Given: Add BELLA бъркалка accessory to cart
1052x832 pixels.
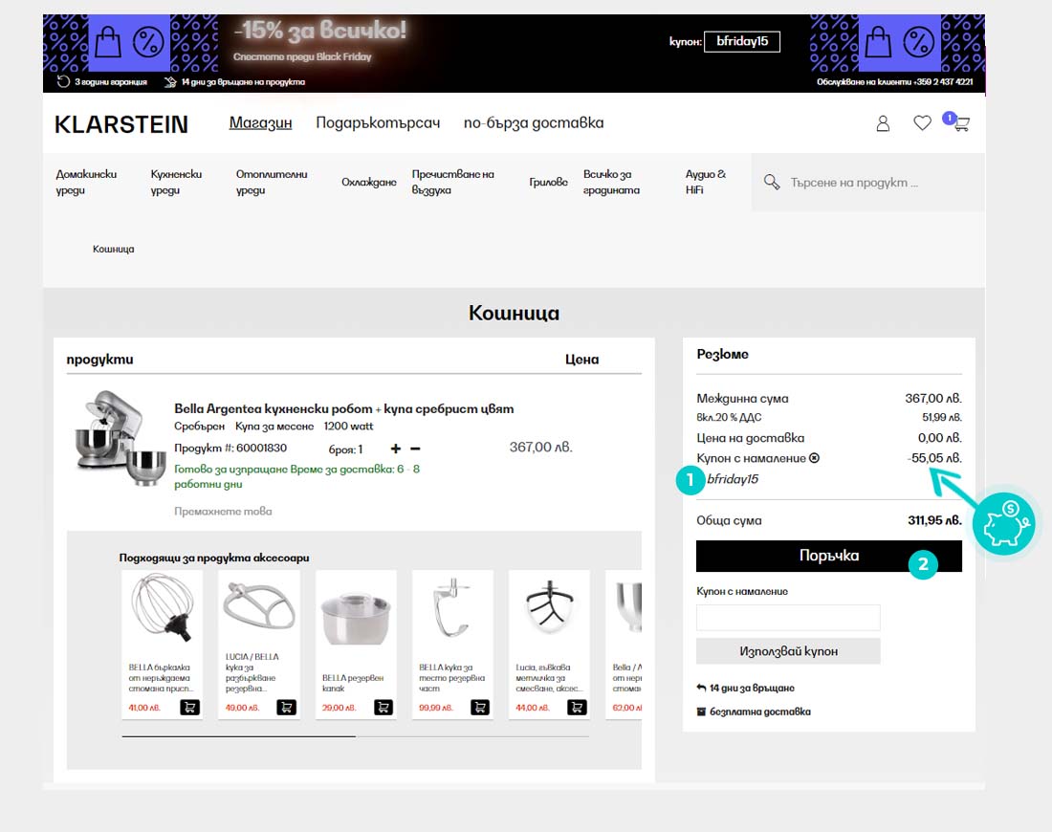Looking at the screenshot, I should click(x=190, y=708).
